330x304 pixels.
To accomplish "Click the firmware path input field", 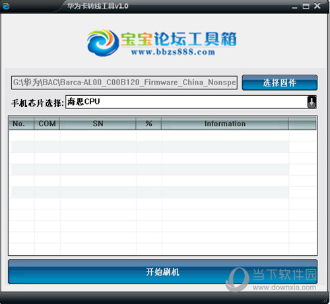I will [x=124, y=83].
